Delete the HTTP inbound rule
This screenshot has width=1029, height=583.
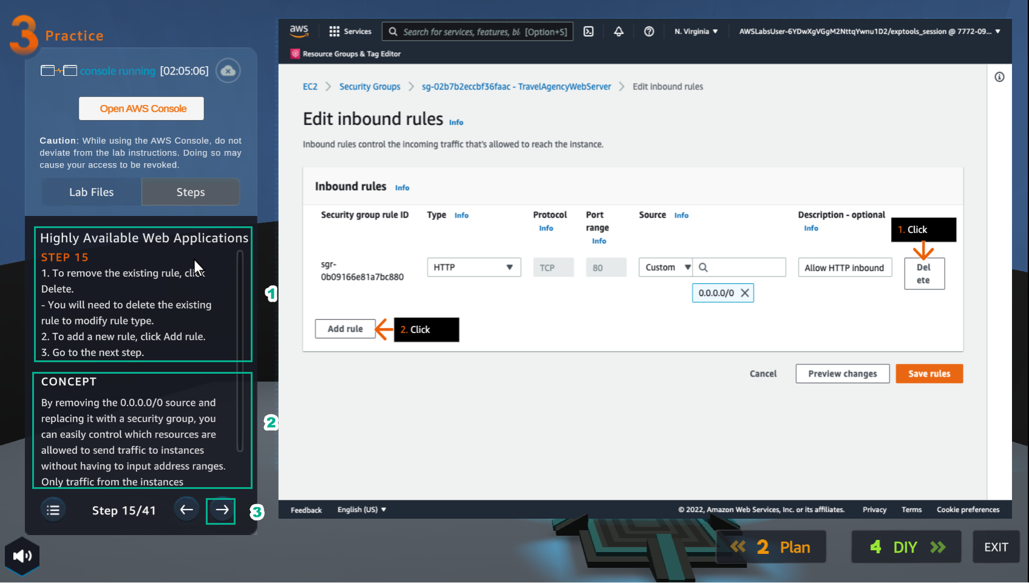click(x=924, y=274)
